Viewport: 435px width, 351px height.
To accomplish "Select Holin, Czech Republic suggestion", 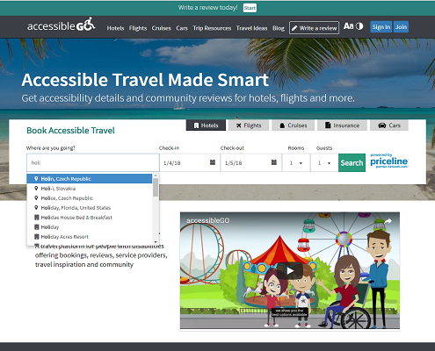I will pyautogui.click(x=90, y=179).
